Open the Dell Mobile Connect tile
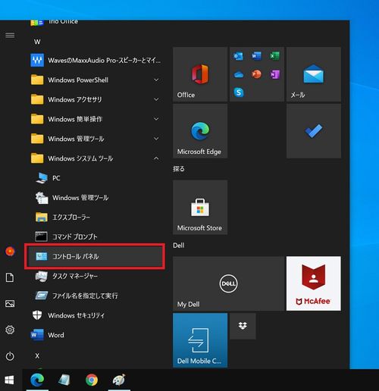This screenshot has width=379, height=391. 200,340
